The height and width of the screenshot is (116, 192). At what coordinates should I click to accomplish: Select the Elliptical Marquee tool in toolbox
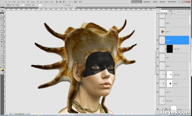(x=2, y=18)
